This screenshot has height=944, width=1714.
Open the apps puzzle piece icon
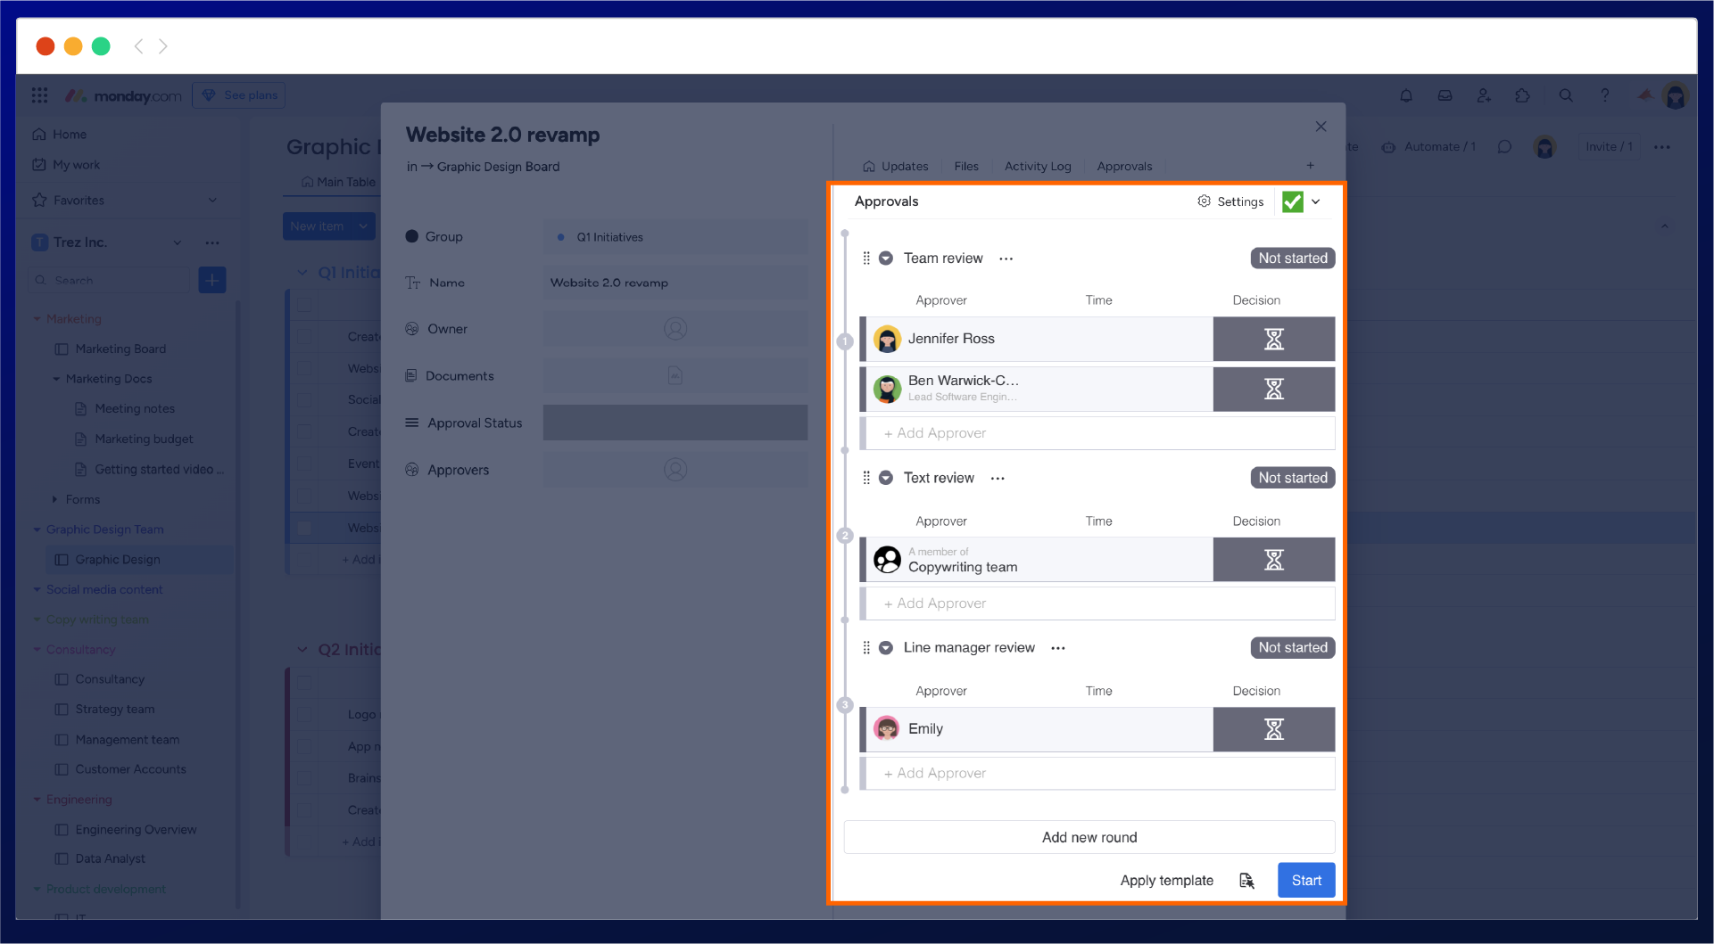click(x=1523, y=95)
